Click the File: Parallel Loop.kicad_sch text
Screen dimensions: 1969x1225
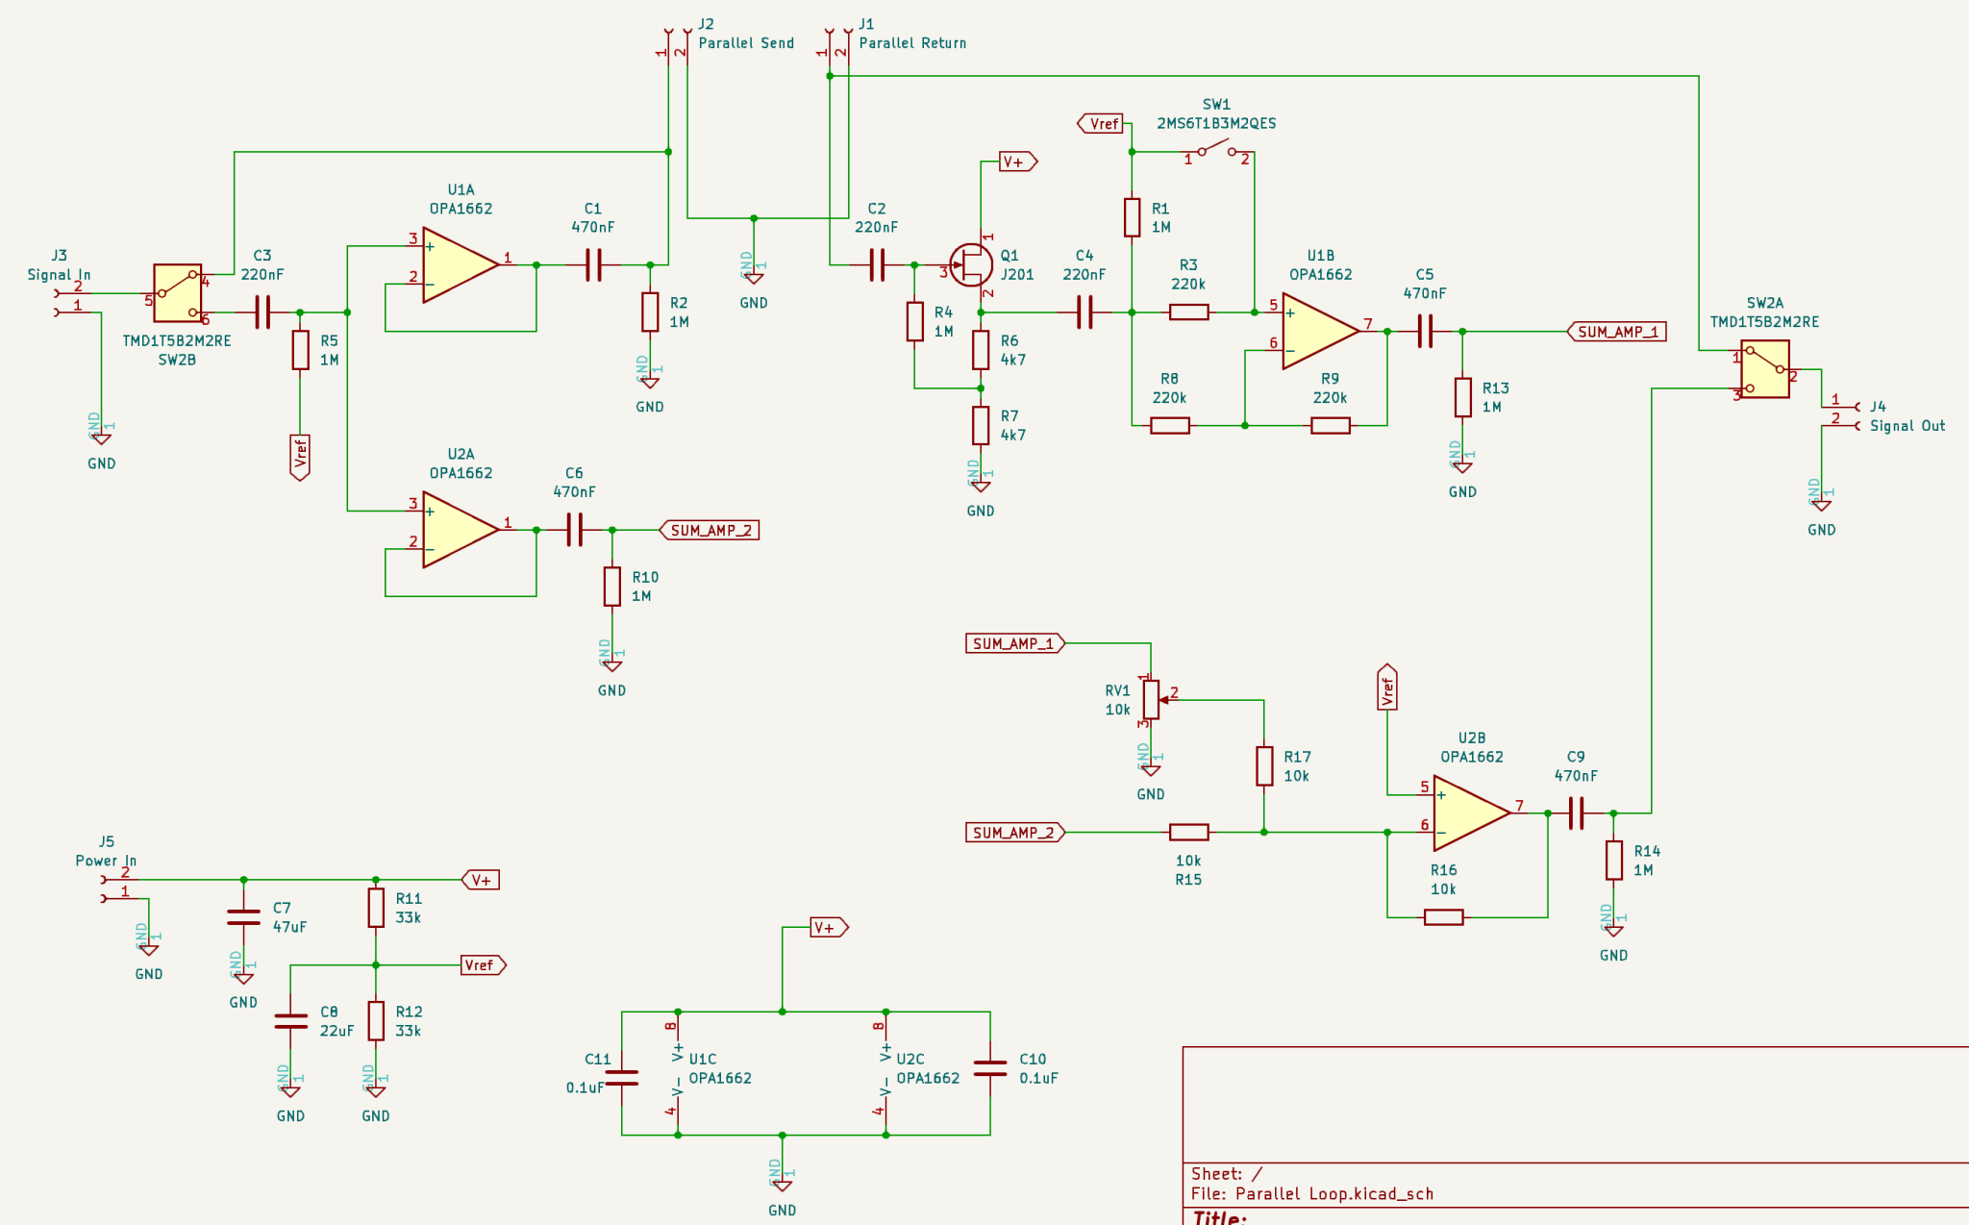(x=1312, y=1194)
